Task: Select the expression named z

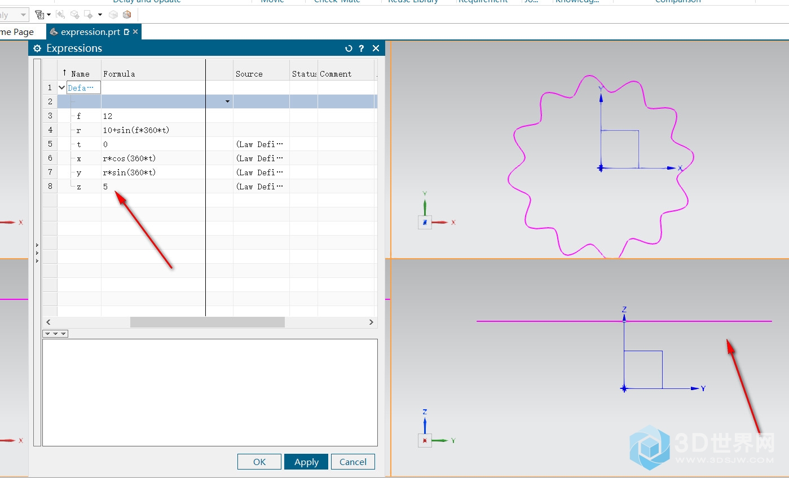Action: coord(78,187)
